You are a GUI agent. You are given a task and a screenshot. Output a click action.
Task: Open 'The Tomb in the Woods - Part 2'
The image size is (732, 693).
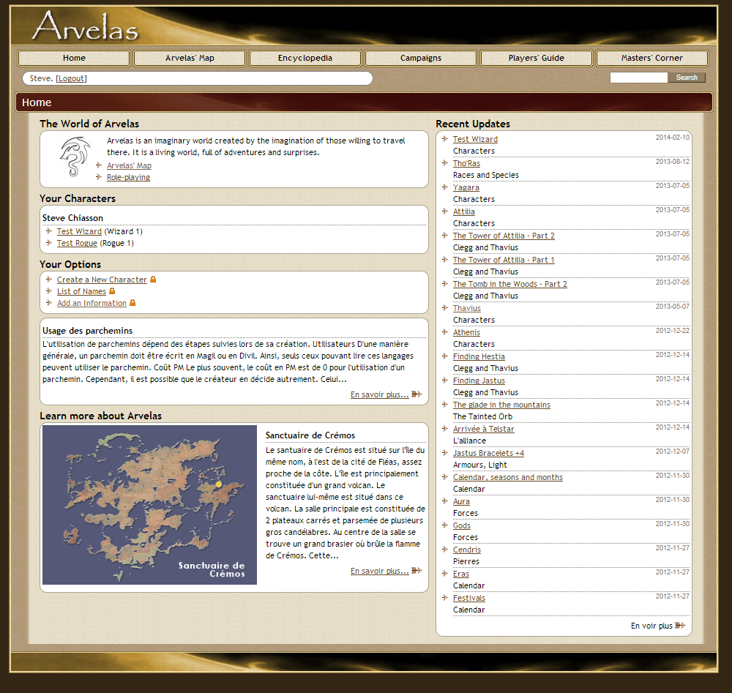pyautogui.click(x=509, y=284)
